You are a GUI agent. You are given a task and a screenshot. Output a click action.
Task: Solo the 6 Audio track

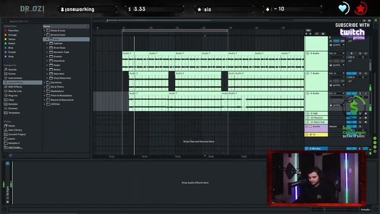pos(360,53)
